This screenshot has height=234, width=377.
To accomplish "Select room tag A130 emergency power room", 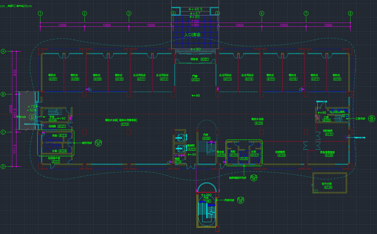I will click(329, 155).
